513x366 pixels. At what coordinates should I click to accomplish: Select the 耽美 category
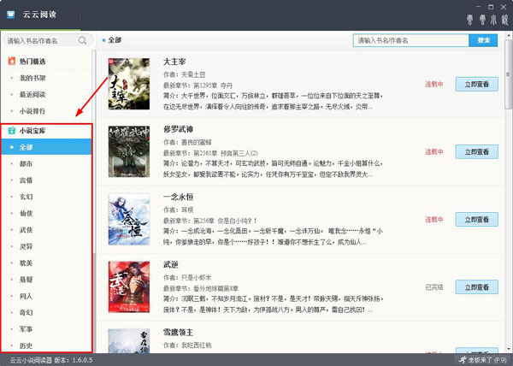[x=27, y=263]
